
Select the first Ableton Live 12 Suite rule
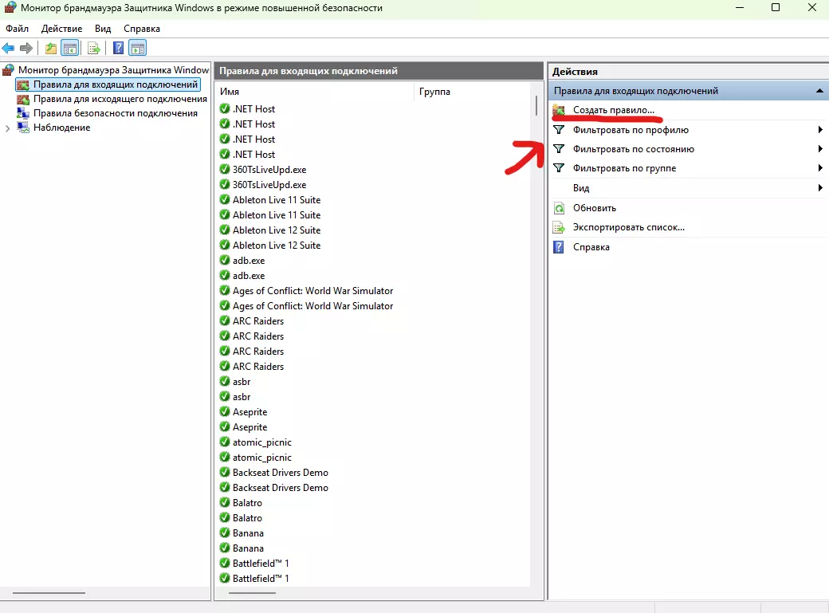point(277,230)
